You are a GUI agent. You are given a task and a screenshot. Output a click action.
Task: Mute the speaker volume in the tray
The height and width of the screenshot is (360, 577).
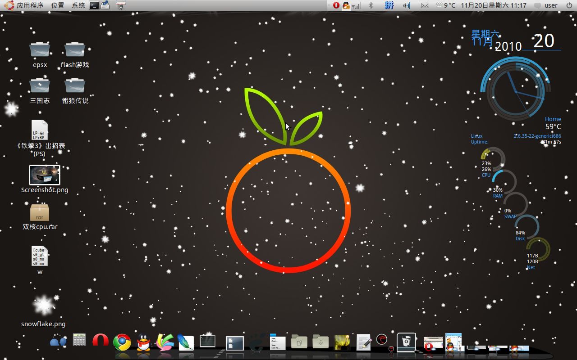click(x=407, y=5)
